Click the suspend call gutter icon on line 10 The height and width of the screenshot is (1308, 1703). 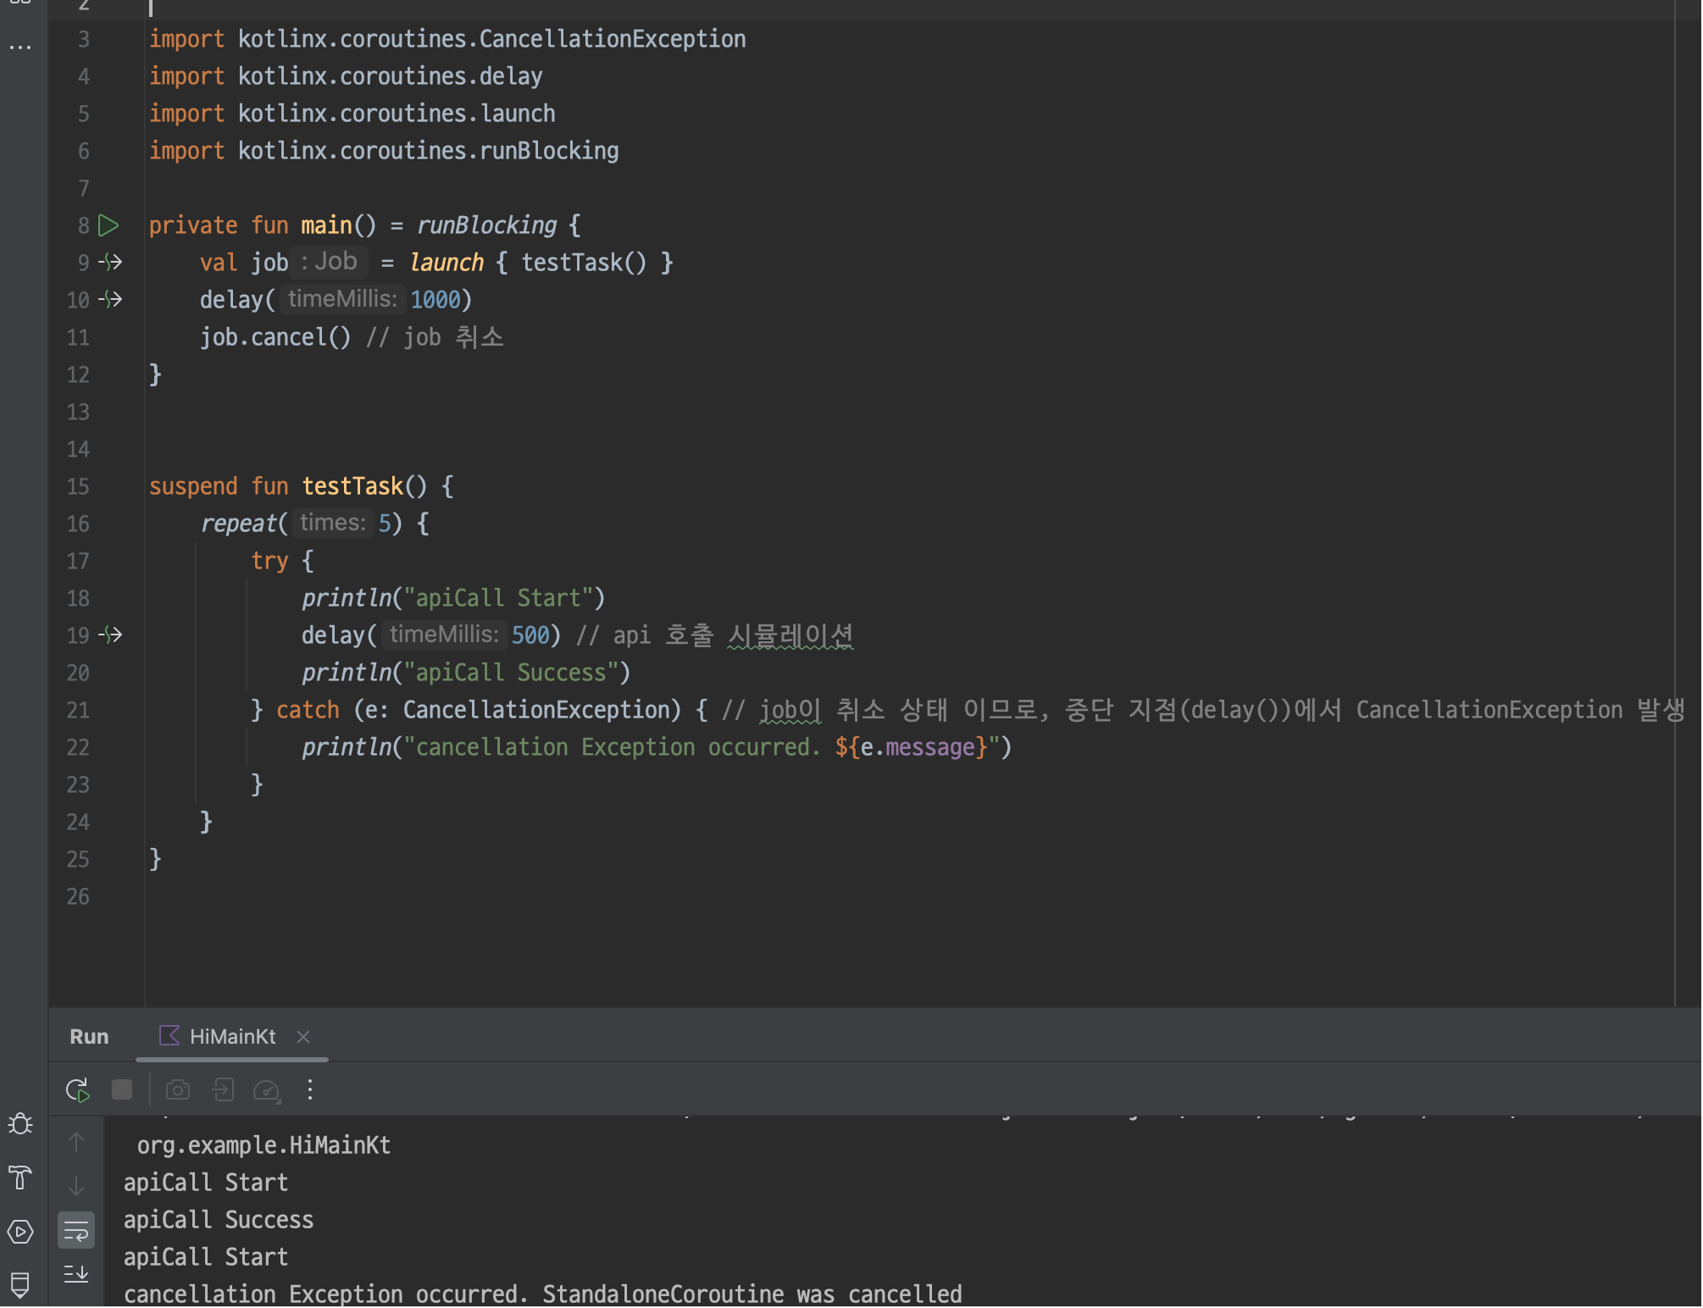(x=111, y=299)
